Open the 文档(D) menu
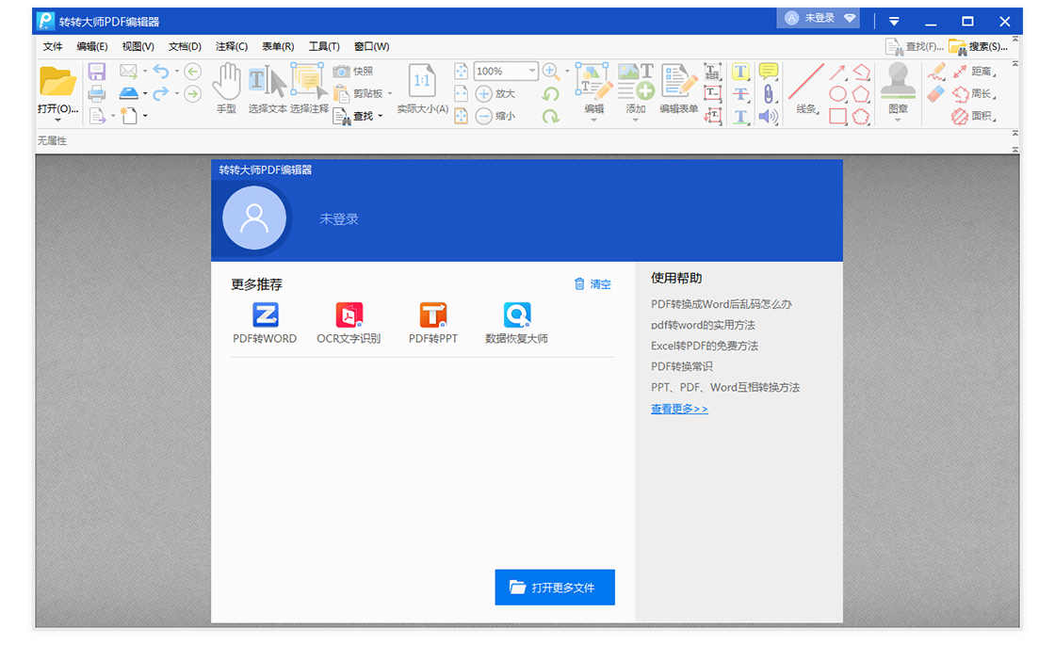The height and width of the screenshot is (645, 1055). click(185, 46)
